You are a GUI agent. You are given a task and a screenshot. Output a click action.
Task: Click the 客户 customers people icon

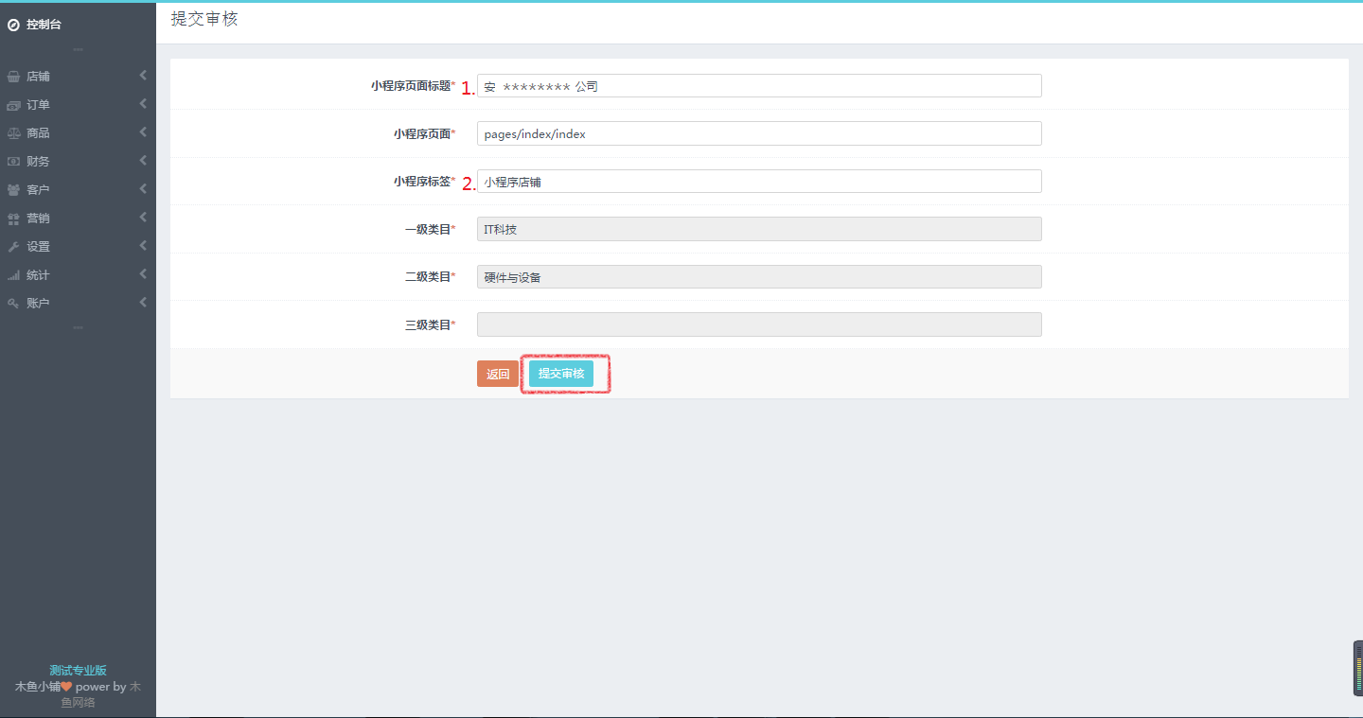coord(13,190)
